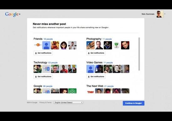The width and height of the screenshot is (172, 121).
Task: Open the '18 people' link in Friends
Action: tap(48, 39)
